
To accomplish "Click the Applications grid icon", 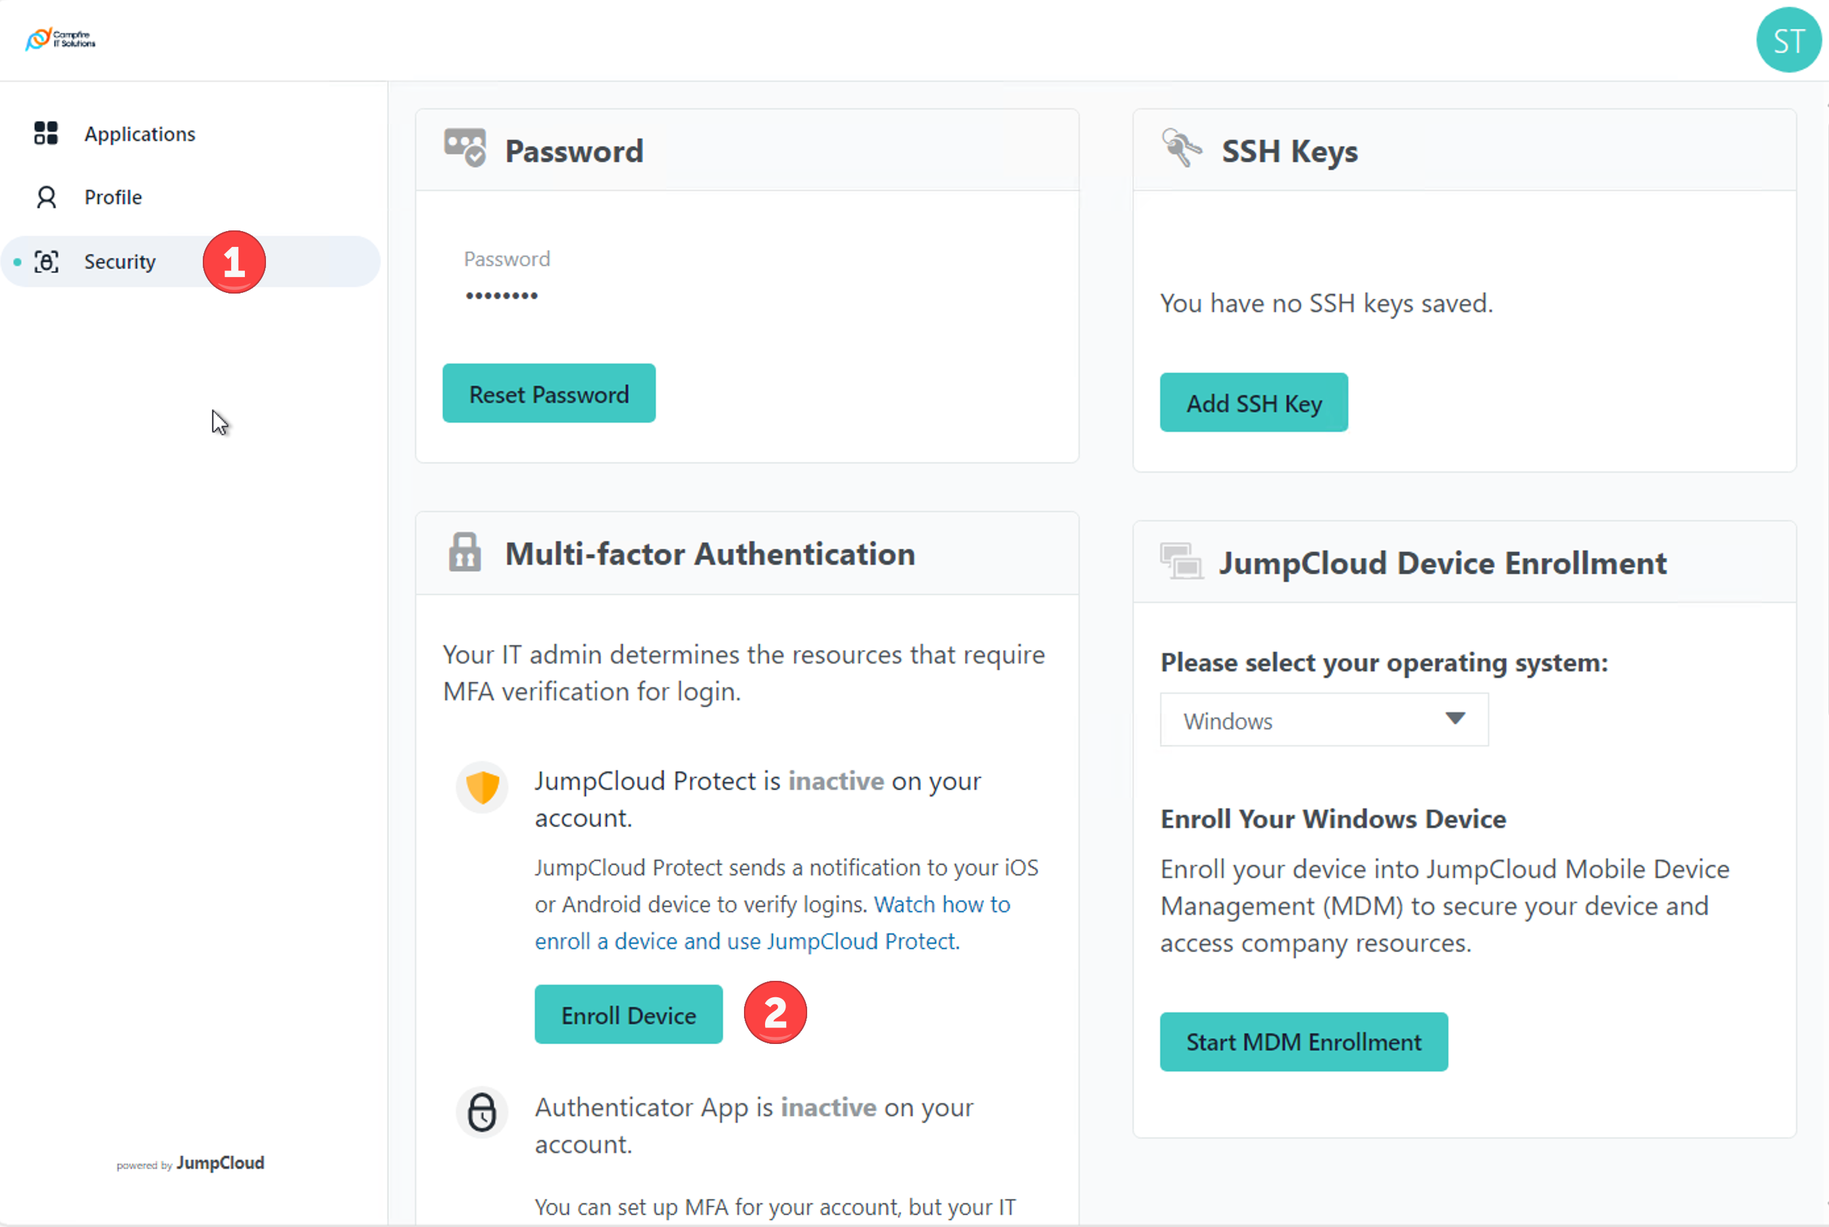I will tap(46, 133).
